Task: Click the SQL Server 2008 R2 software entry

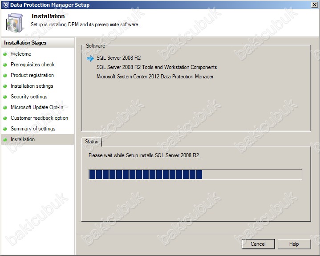Action: coord(118,58)
